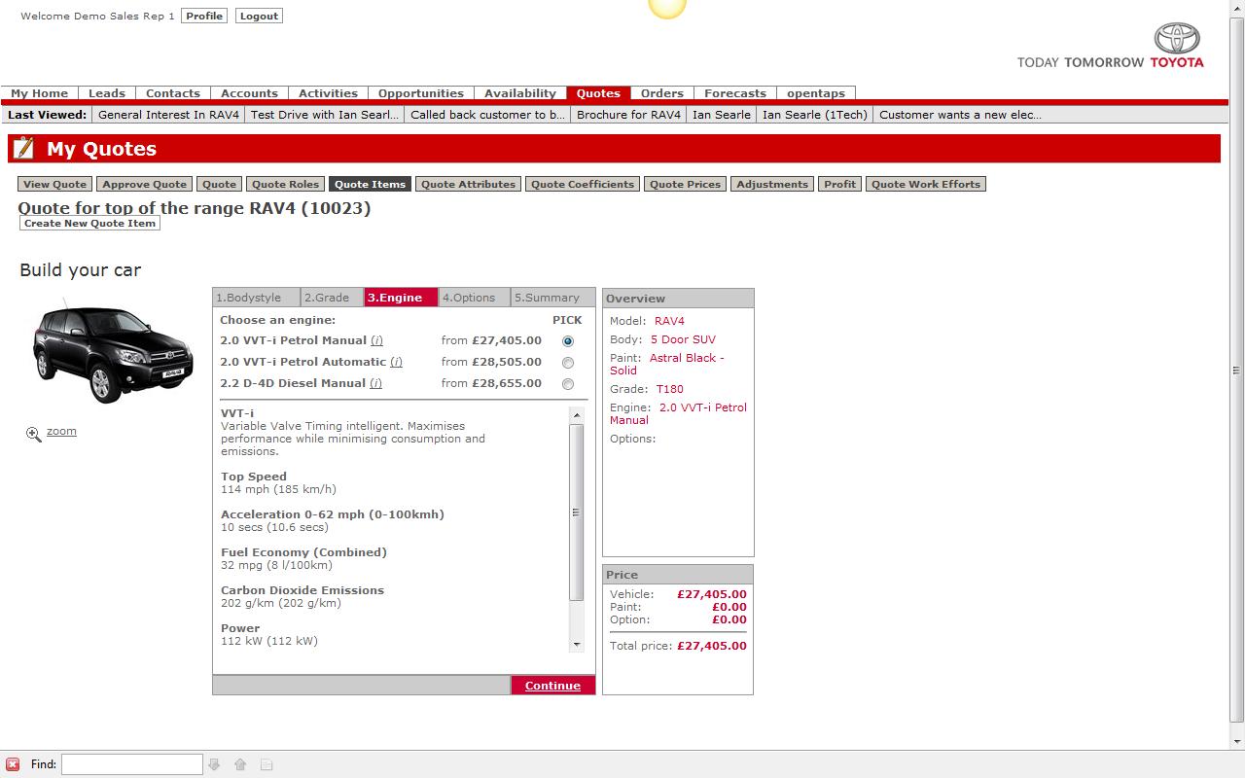Screen dimensions: 1245x778
Task: Click the Quote Roles button
Action: (285, 184)
